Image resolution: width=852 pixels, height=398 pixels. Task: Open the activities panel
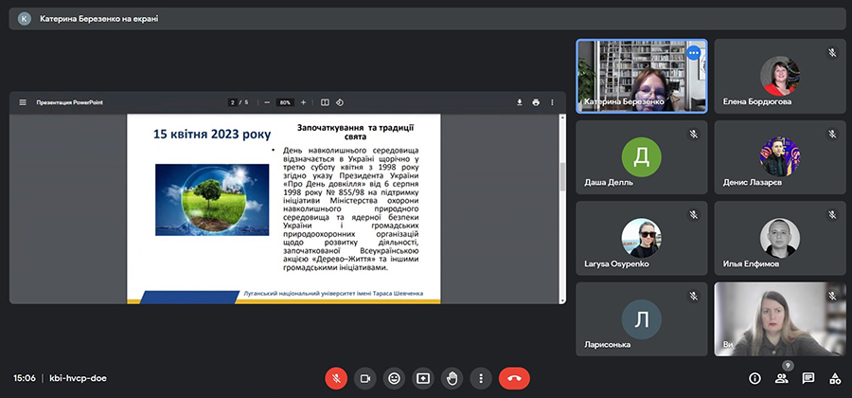[834, 377]
